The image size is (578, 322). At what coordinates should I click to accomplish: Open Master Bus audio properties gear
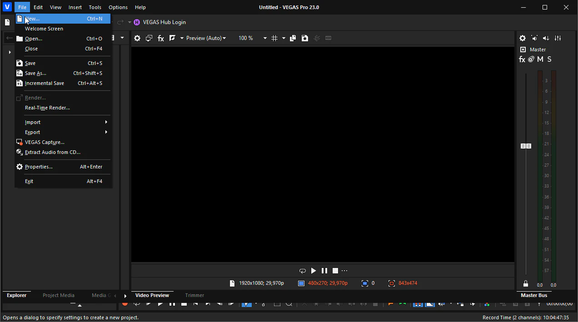coord(523,38)
